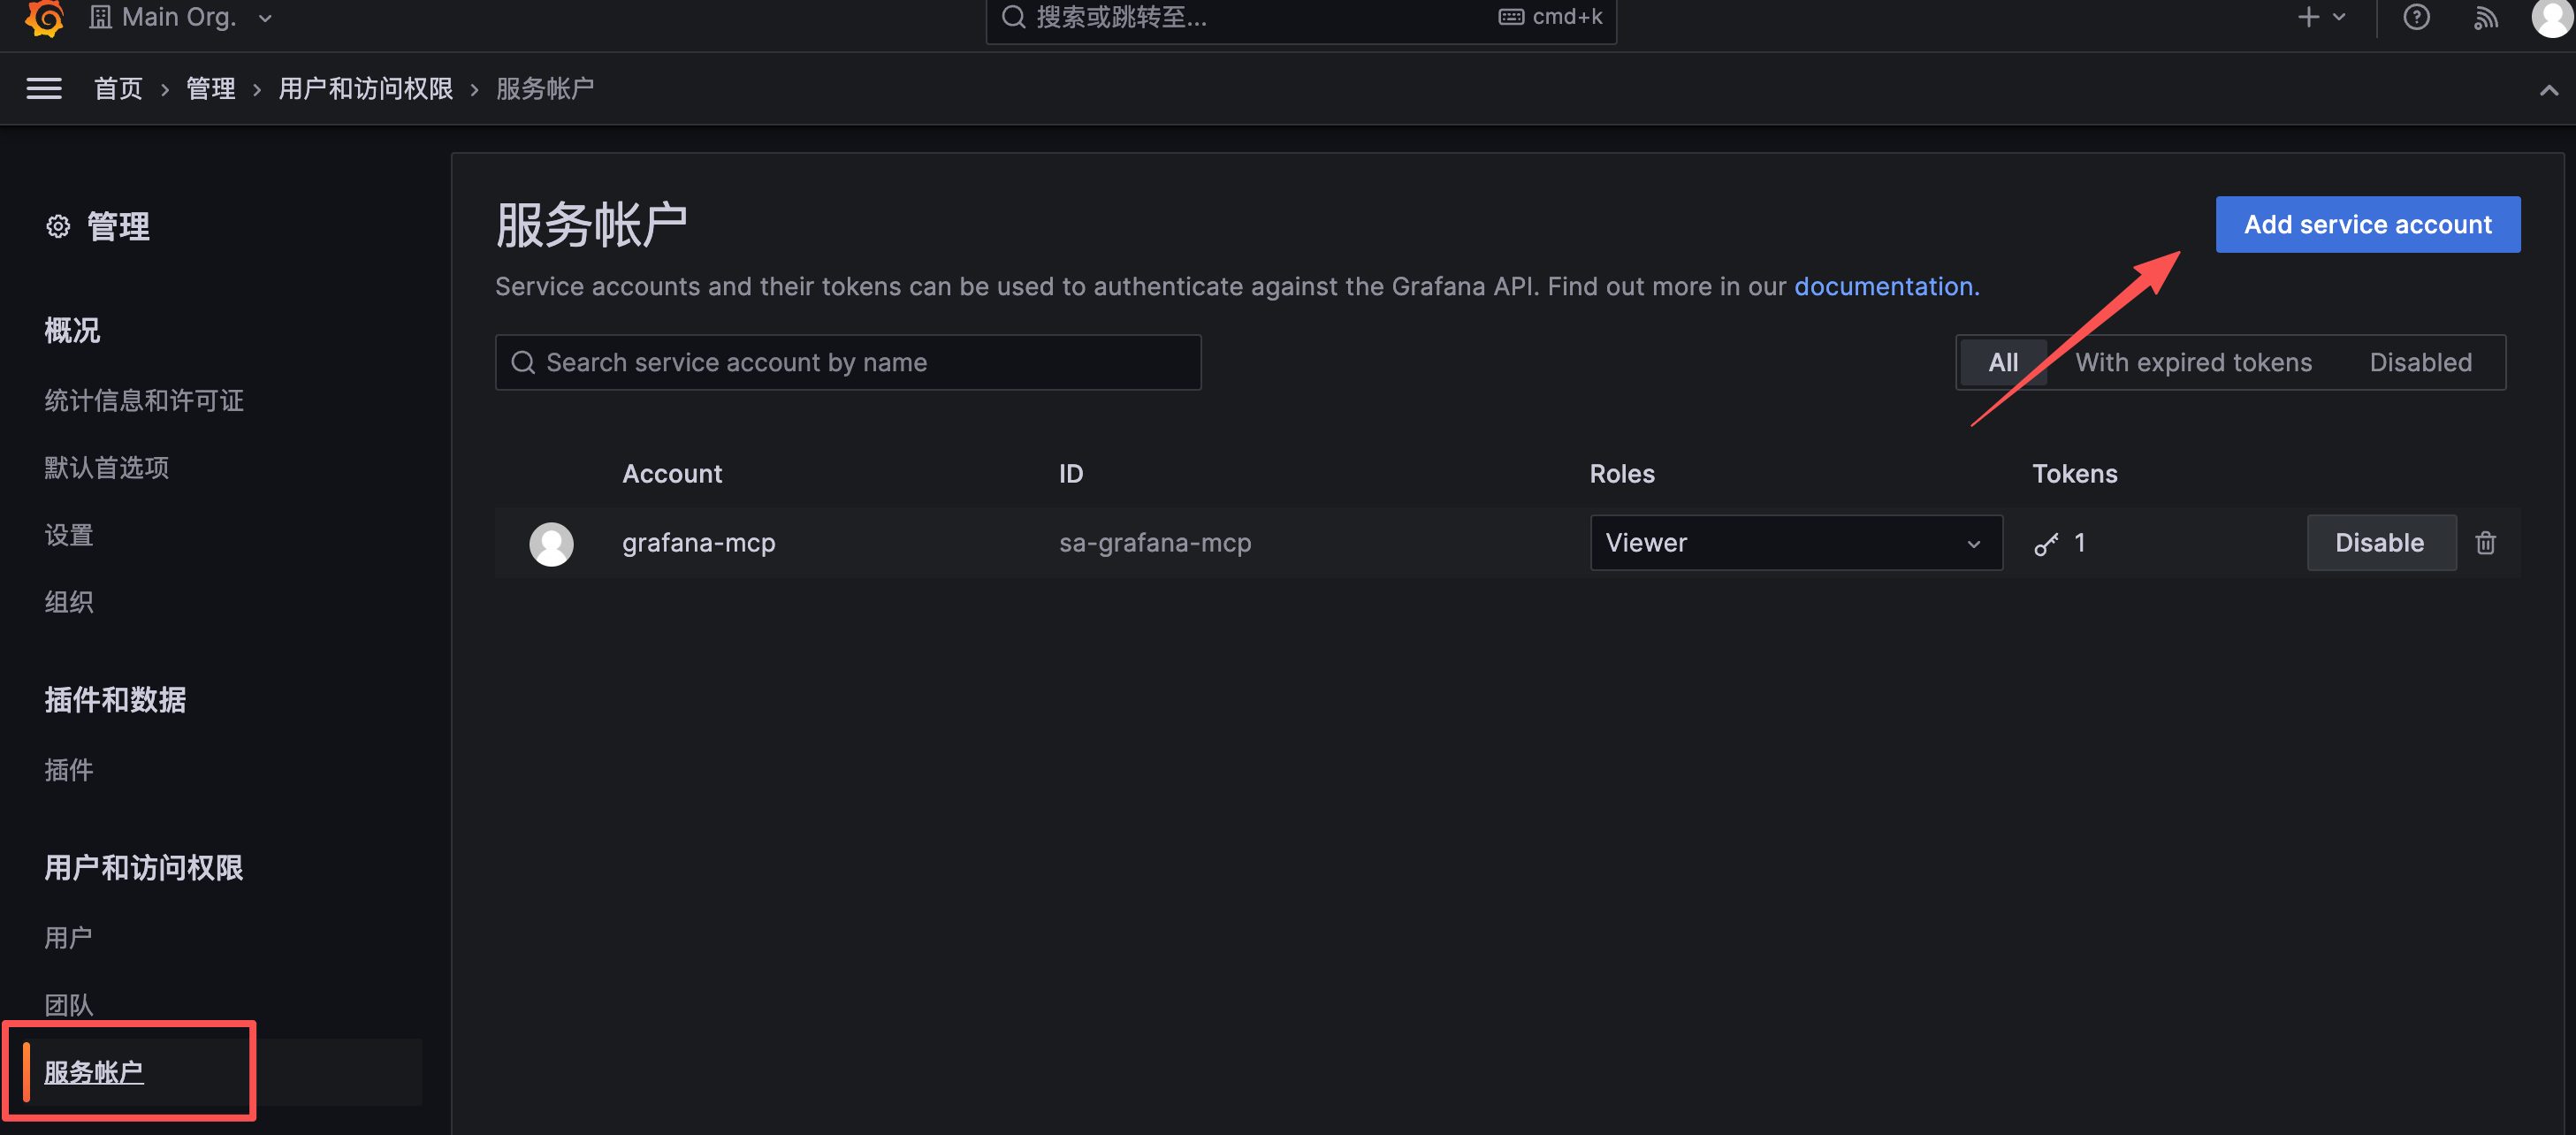
Task: Delete the grafana-mcp service account
Action: tap(2485, 543)
